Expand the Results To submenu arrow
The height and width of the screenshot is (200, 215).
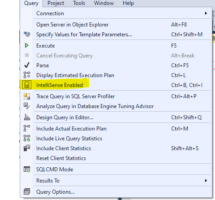206,181
